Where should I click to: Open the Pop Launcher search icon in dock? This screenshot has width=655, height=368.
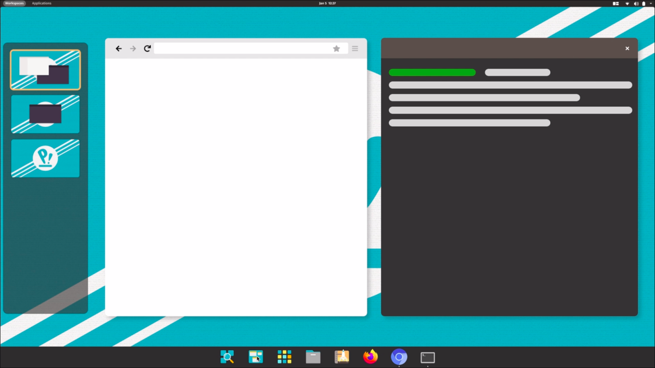(227, 357)
